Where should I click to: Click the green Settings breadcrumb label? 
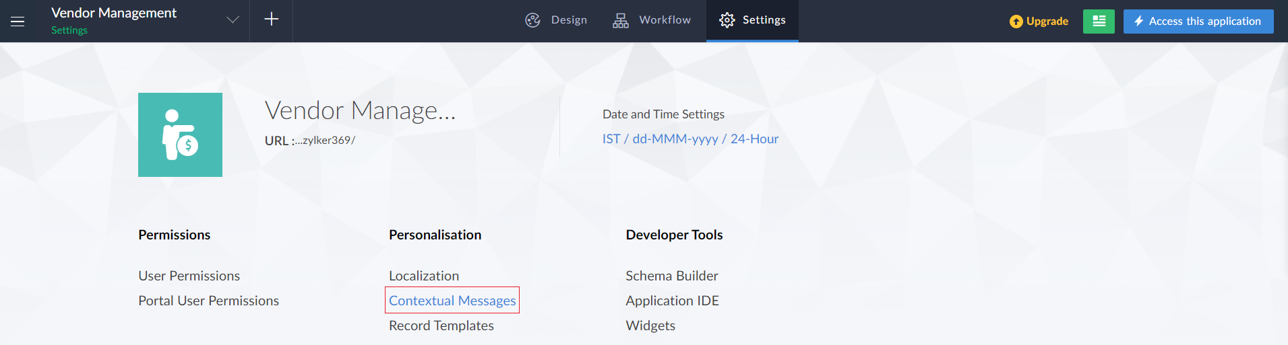point(69,30)
